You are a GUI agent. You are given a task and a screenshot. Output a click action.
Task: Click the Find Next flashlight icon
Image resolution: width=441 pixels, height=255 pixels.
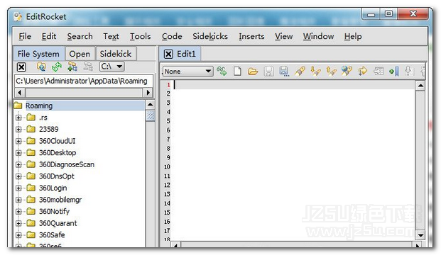(x=315, y=72)
